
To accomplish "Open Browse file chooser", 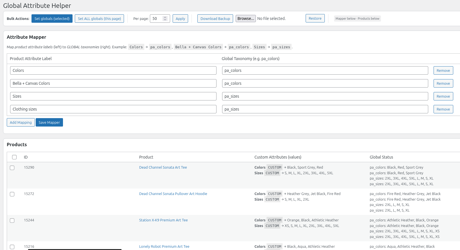I will 245,19.
